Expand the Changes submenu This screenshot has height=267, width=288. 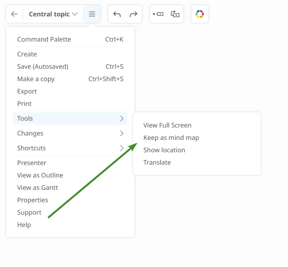[70, 133]
